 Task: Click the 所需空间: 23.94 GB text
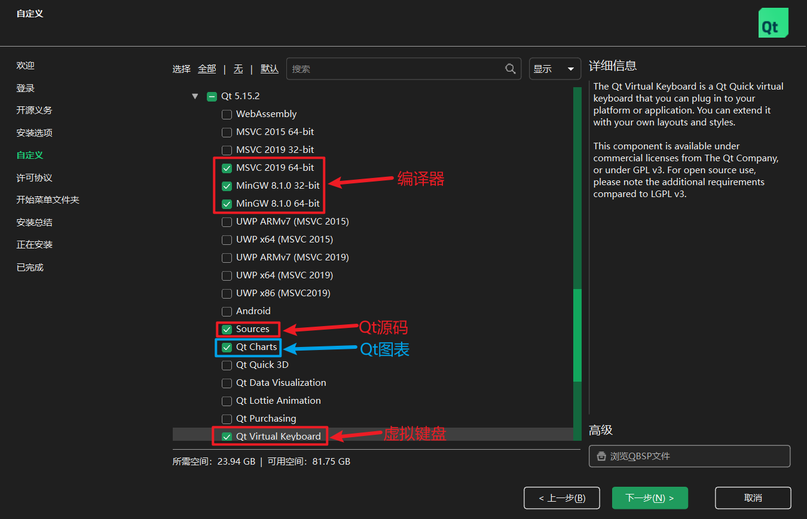(x=214, y=462)
